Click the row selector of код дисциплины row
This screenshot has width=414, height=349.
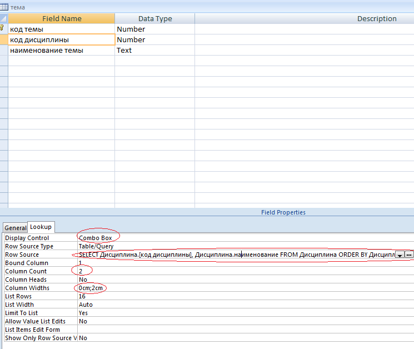coord(4,39)
